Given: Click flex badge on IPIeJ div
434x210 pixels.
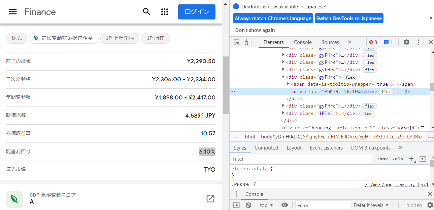Looking at the screenshot, I should coord(367,114).
